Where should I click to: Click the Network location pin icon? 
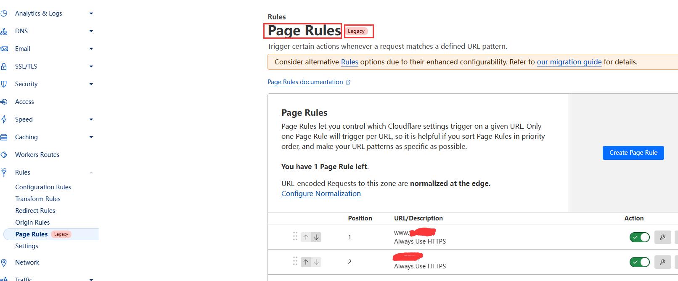(x=4, y=262)
